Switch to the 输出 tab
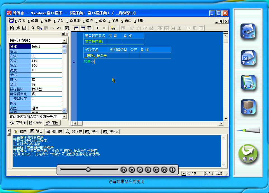Viewport: 269px width, 193px height. tap(36, 131)
